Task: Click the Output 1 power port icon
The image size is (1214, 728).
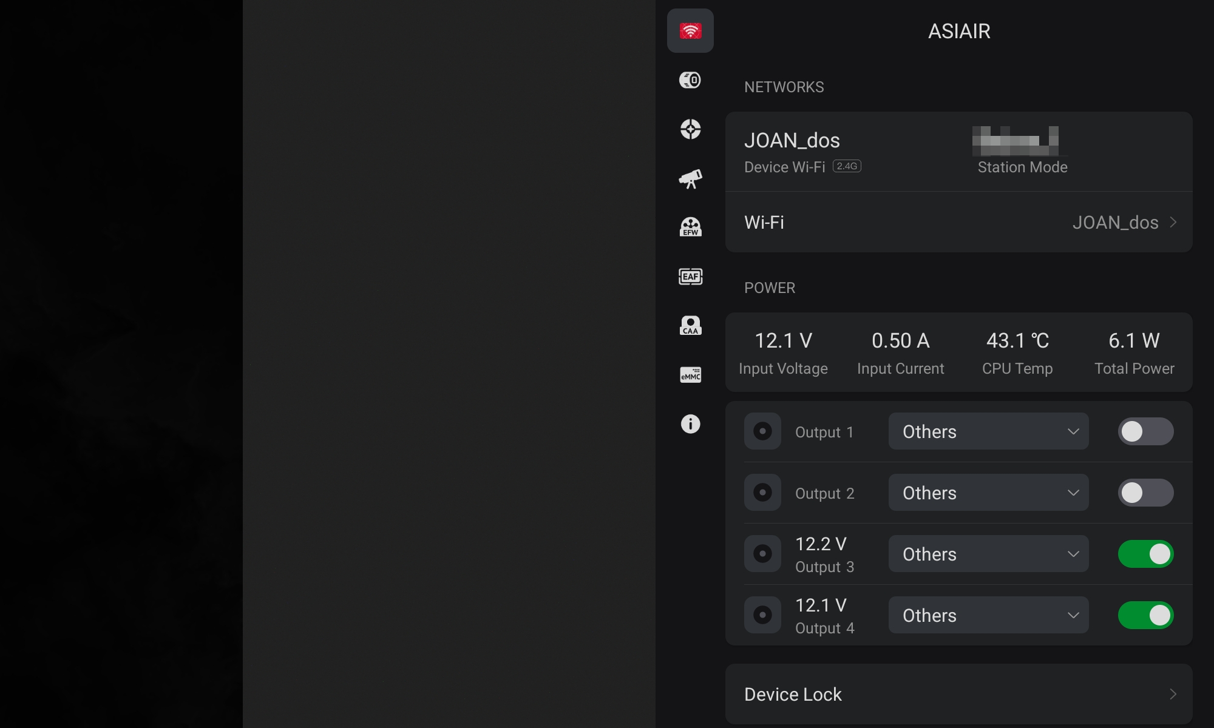Action: 762,431
